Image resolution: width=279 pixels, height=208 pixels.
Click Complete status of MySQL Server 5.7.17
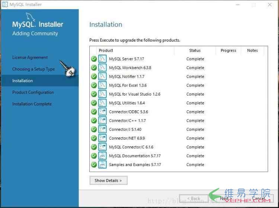(x=195, y=59)
